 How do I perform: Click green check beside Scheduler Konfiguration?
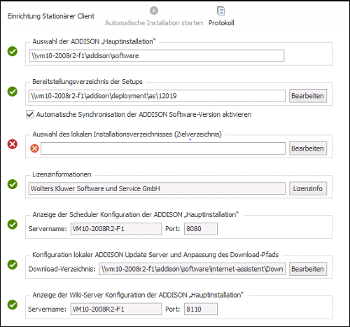[13, 224]
